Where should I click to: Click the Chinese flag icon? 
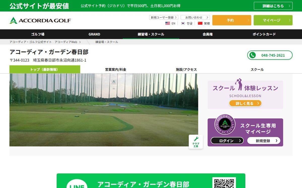click(x=200, y=23)
